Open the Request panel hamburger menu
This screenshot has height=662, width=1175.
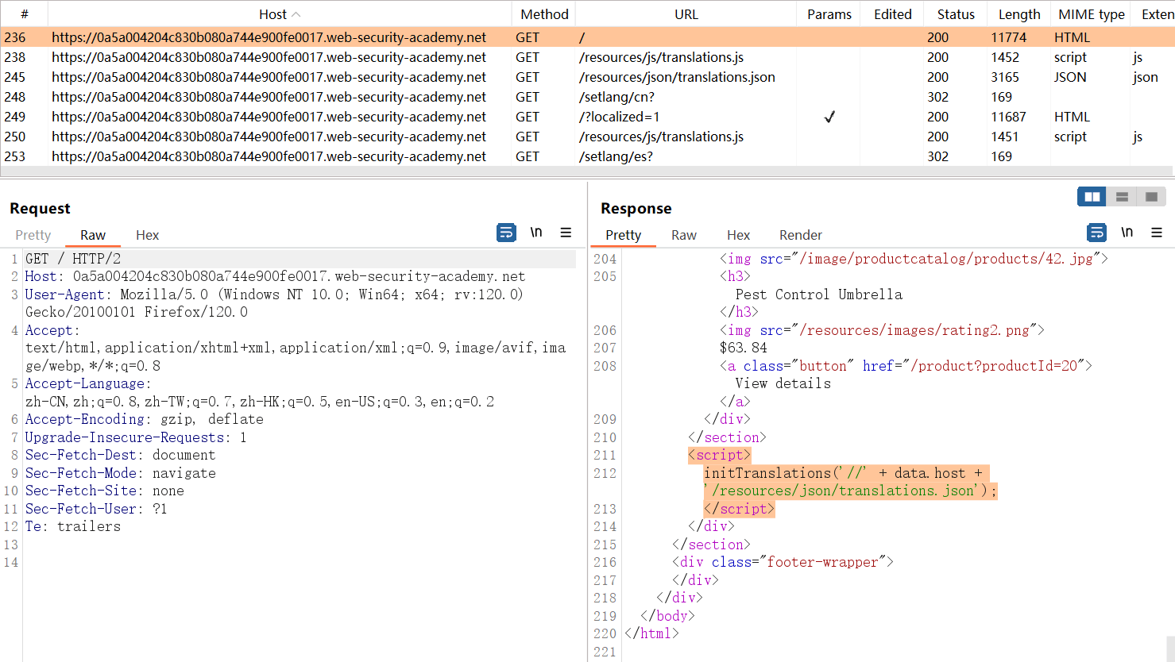[x=566, y=233]
